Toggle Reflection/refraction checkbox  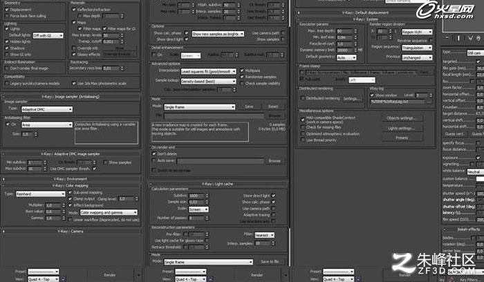point(74,10)
